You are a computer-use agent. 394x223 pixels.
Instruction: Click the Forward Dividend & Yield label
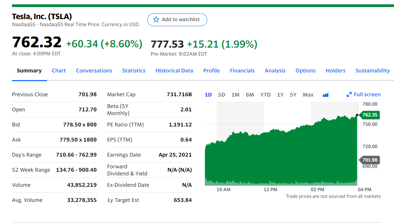click(127, 170)
